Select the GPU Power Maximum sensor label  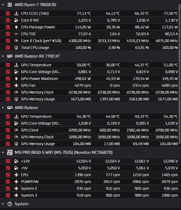pyautogui.click(x=39, y=79)
